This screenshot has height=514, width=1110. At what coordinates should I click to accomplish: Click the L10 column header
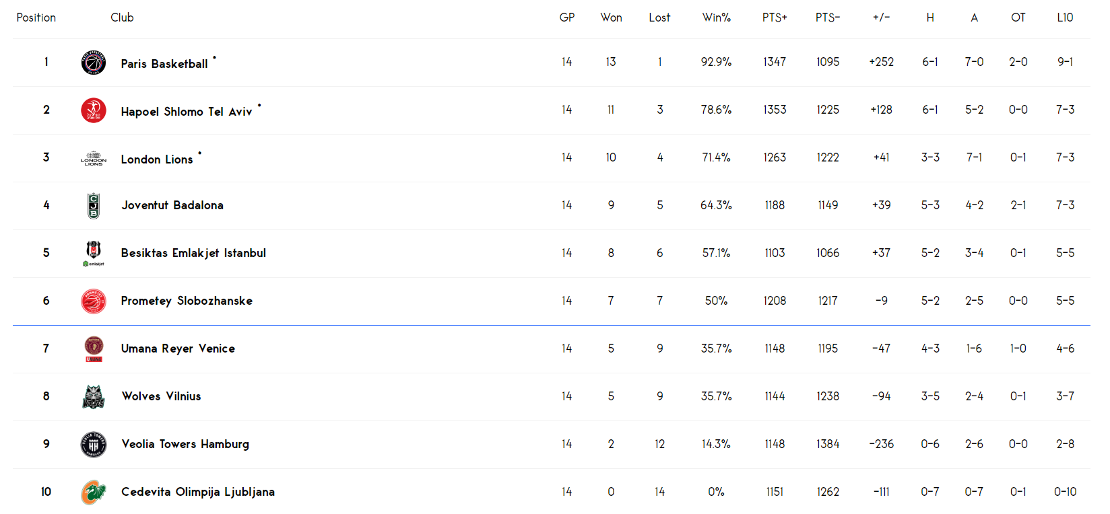click(x=1065, y=17)
